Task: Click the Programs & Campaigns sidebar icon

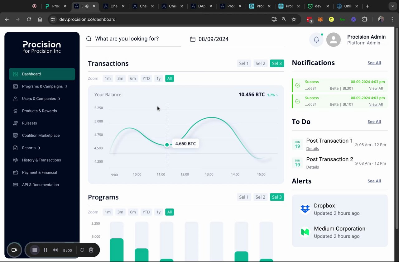Action: (15, 86)
